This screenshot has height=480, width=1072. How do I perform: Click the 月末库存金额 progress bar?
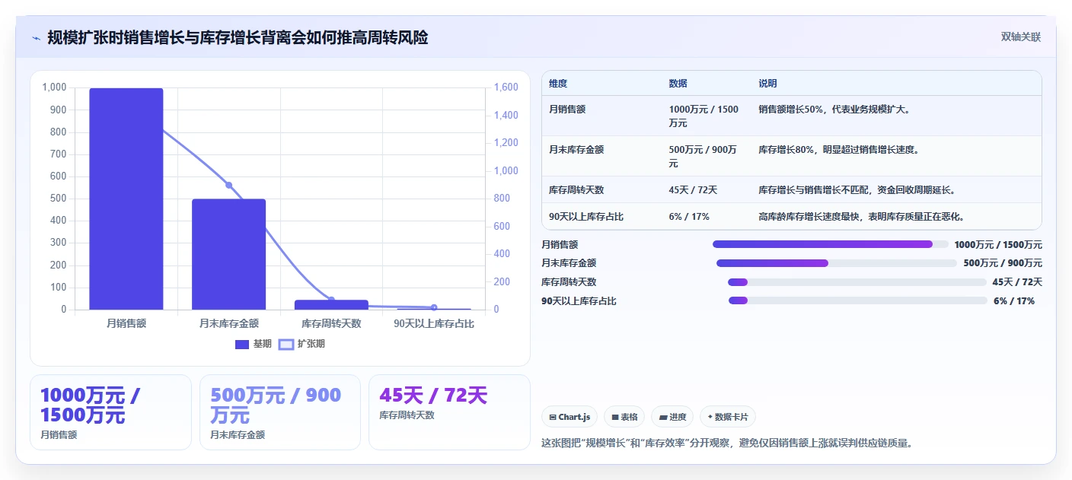click(x=837, y=263)
